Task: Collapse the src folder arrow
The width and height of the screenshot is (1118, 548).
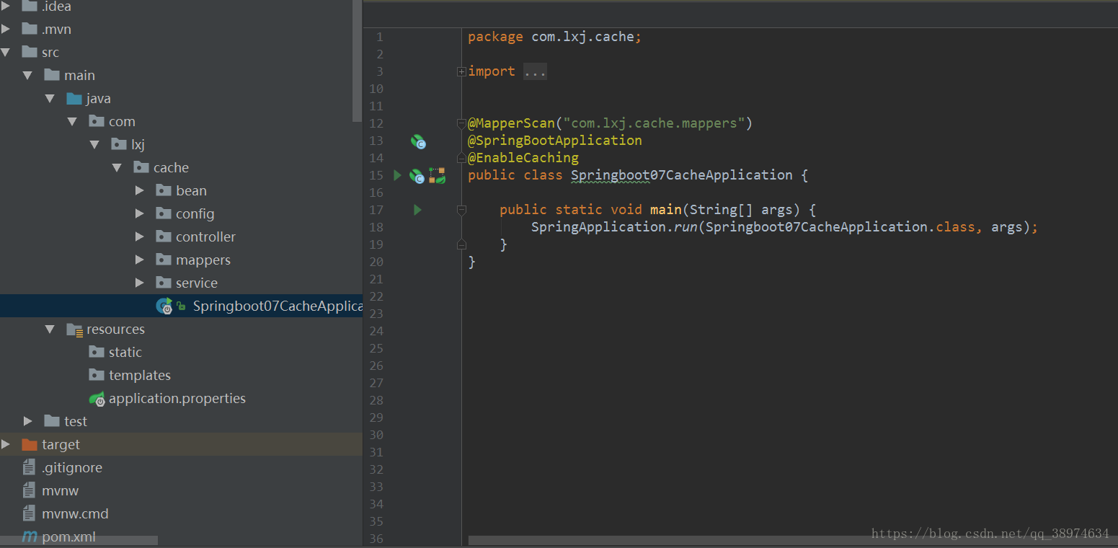Action: click(6, 52)
